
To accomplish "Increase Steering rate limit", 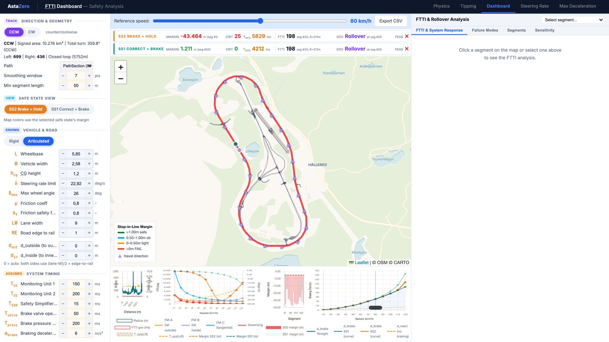I will [89, 184].
